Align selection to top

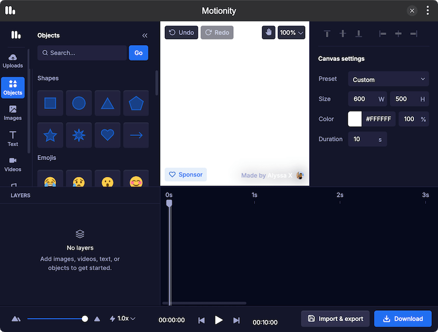[x=327, y=34]
